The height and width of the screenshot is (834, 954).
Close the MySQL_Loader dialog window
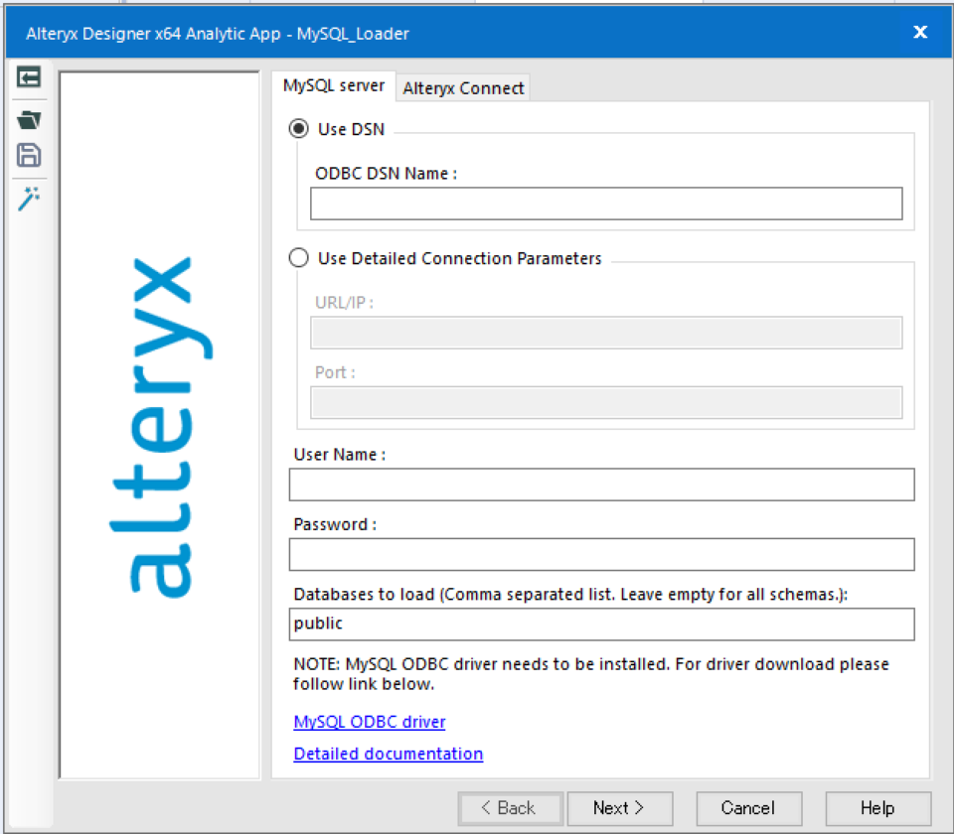pos(920,32)
